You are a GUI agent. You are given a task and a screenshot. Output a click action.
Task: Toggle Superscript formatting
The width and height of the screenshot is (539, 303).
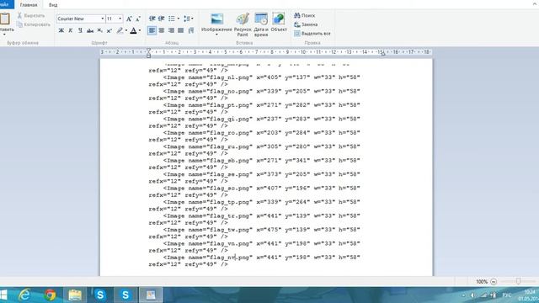pos(109,30)
